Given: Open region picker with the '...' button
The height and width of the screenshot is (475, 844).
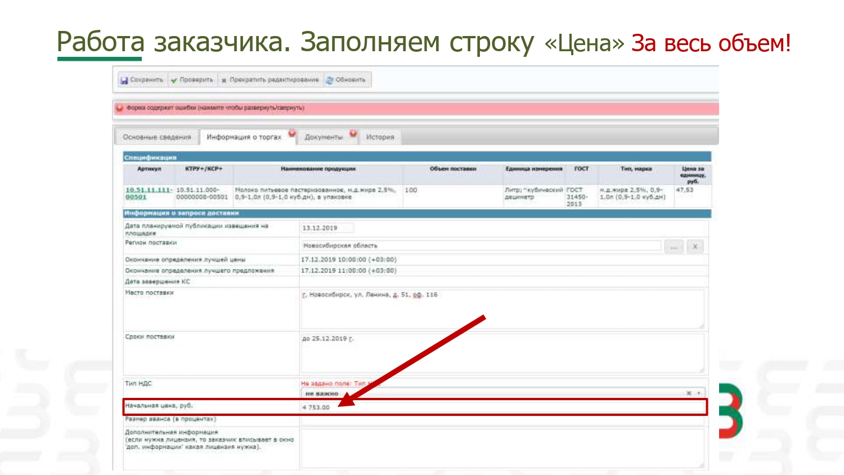Looking at the screenshot, I should click(x=673, y=247).
